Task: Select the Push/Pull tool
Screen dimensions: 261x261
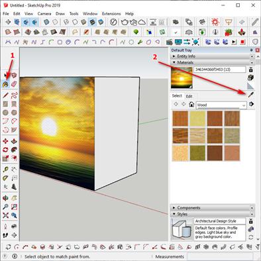Action: pos(14,141)
